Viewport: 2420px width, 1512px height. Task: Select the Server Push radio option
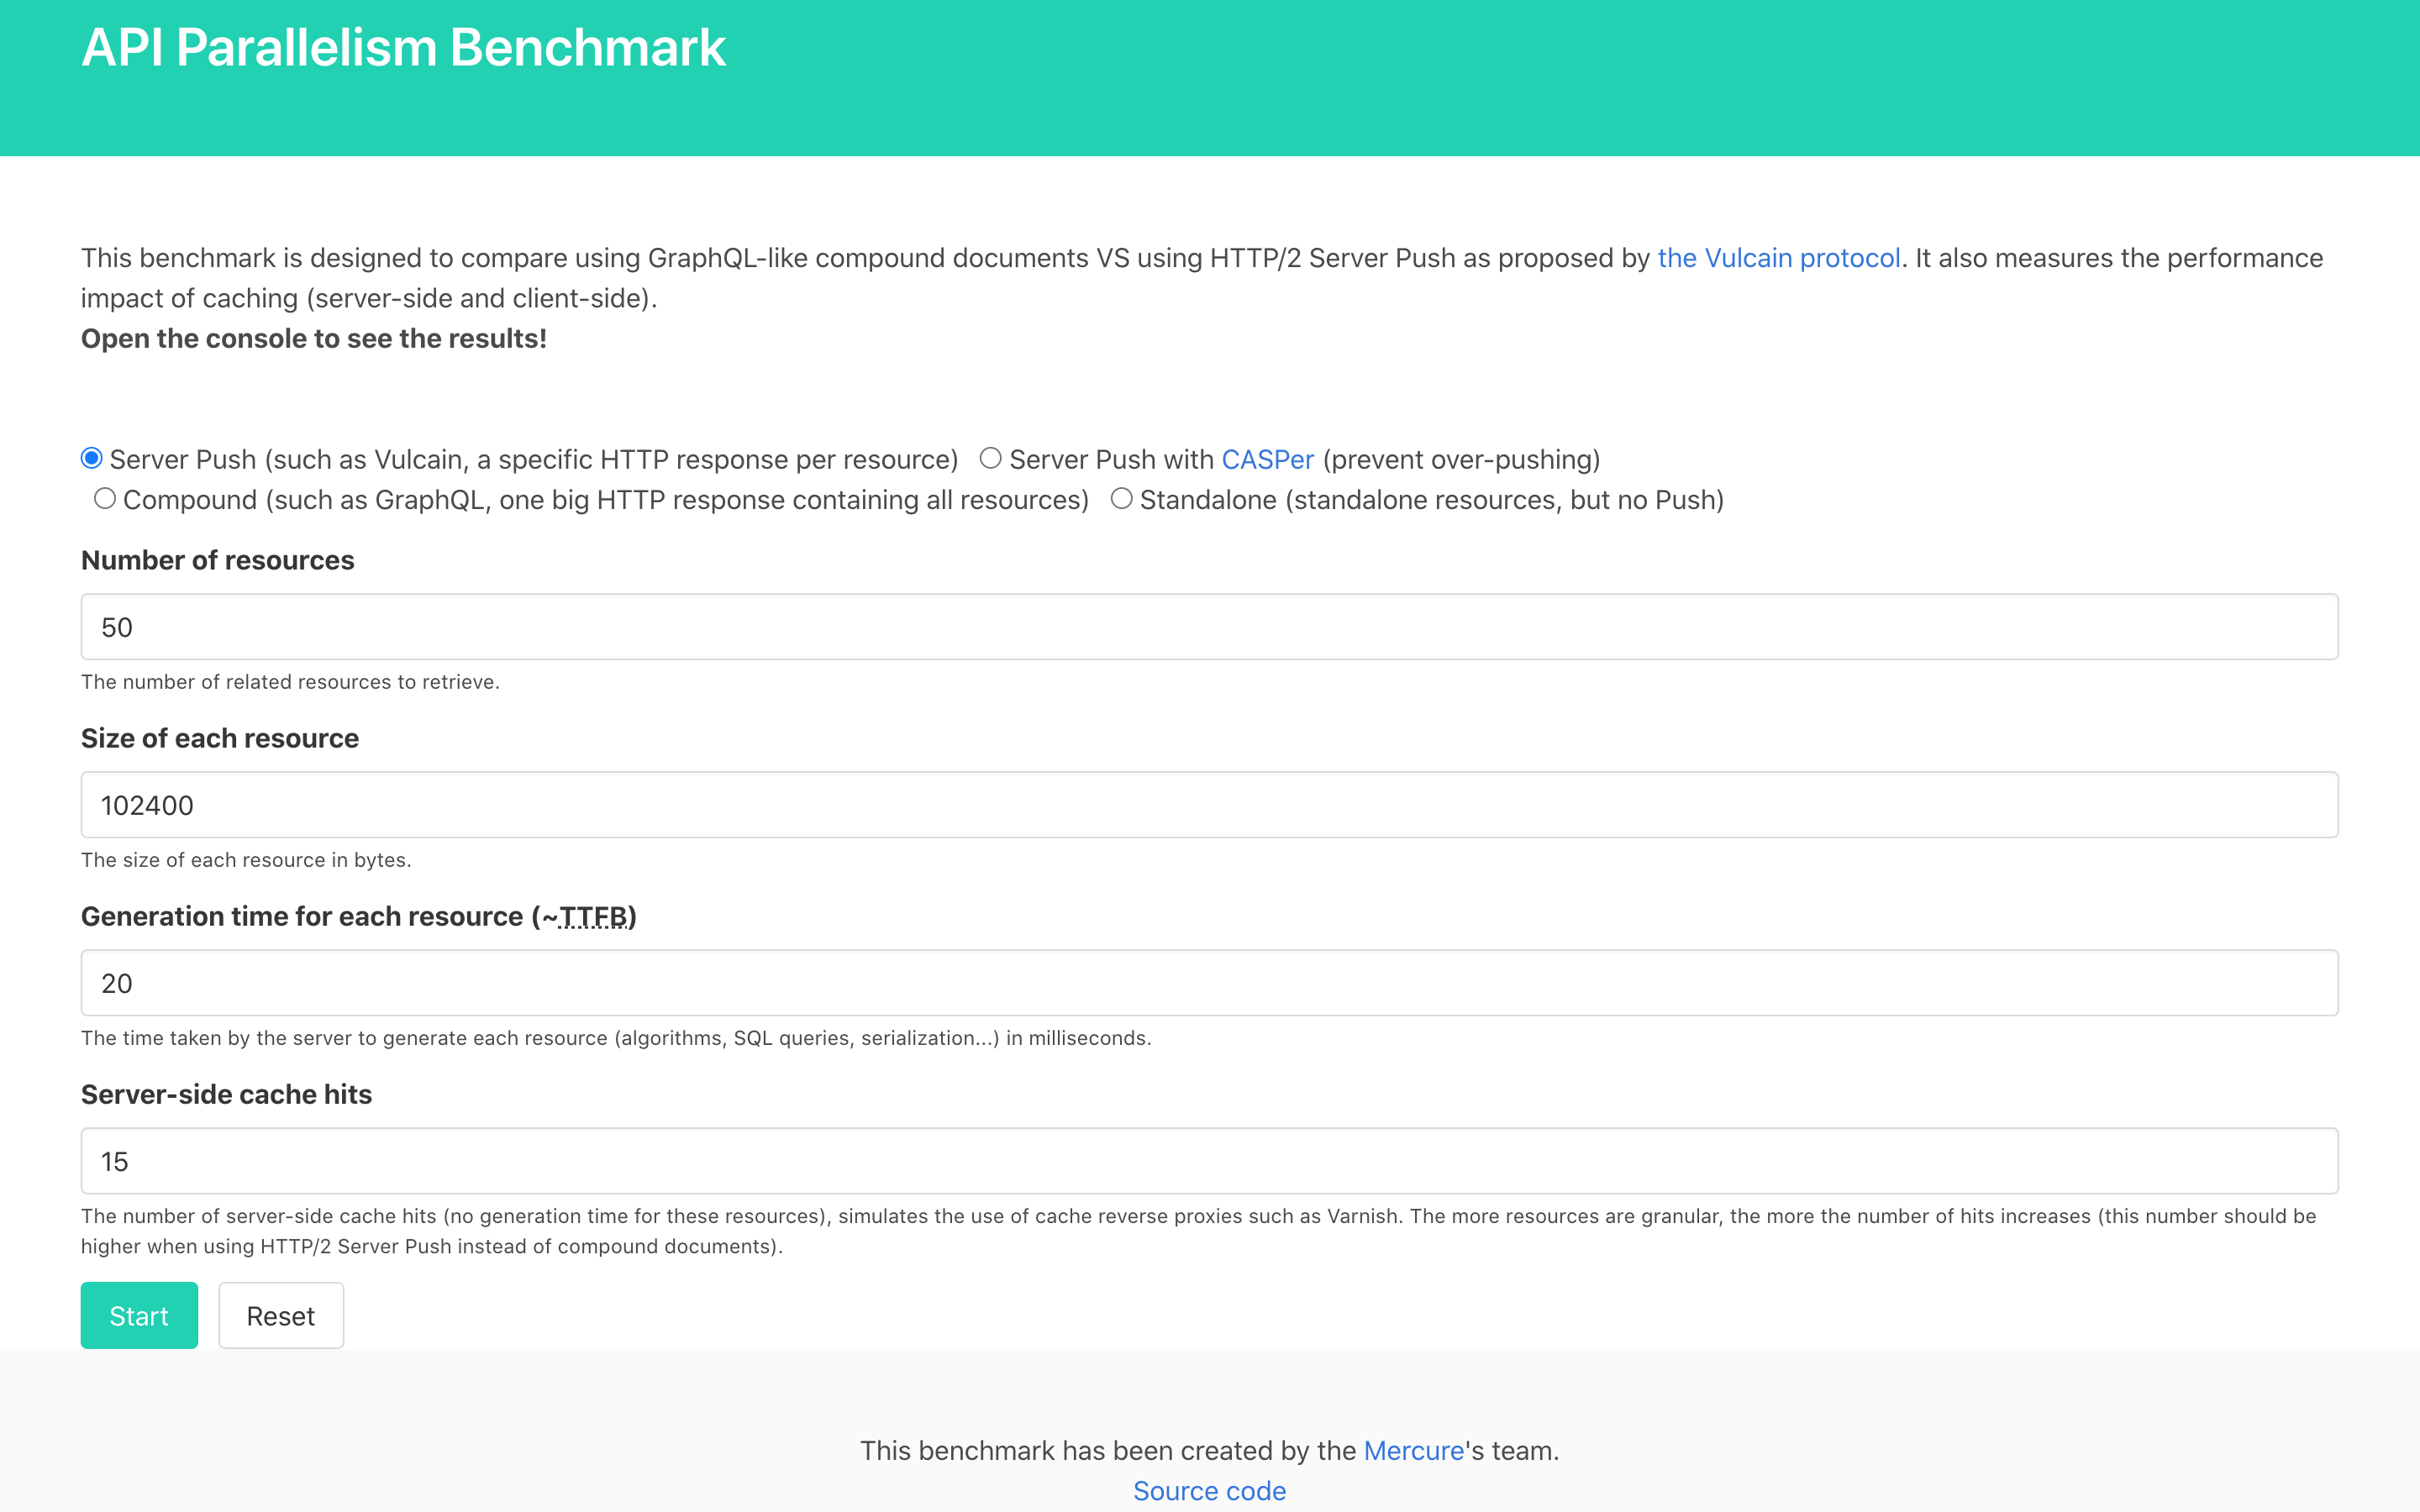tap(92, 458)
